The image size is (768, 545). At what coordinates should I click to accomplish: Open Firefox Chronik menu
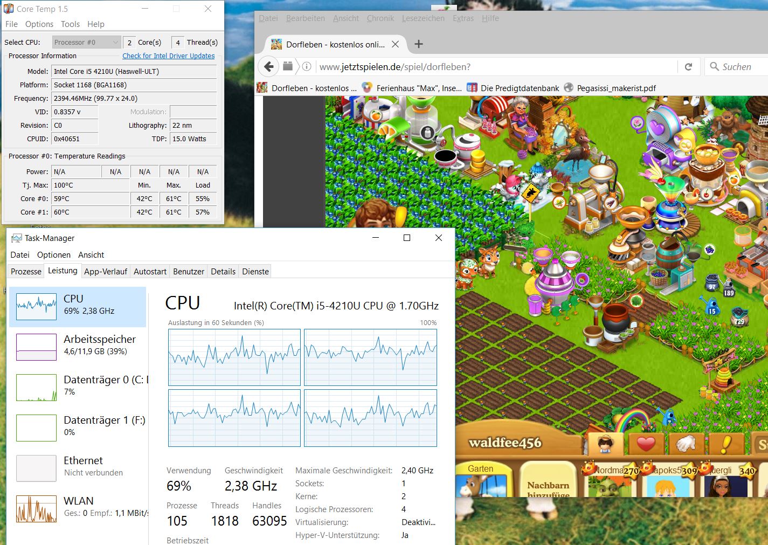pos(380,18)
